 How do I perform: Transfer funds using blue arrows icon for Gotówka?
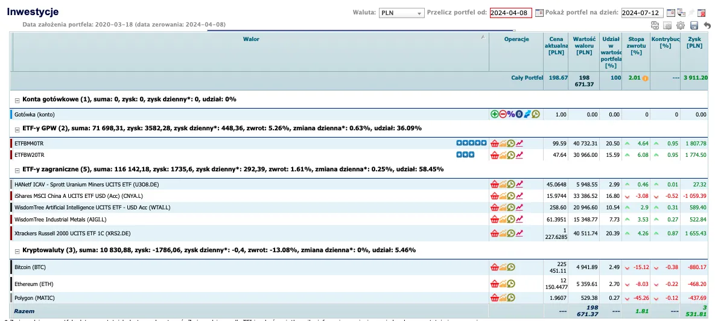coord(527,115)
